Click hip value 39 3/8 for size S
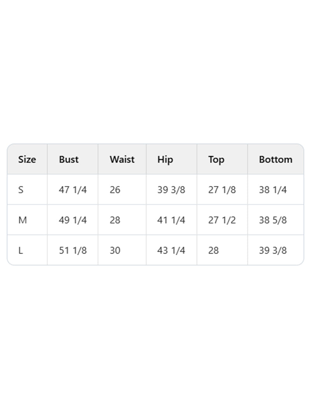 (171, 190)
